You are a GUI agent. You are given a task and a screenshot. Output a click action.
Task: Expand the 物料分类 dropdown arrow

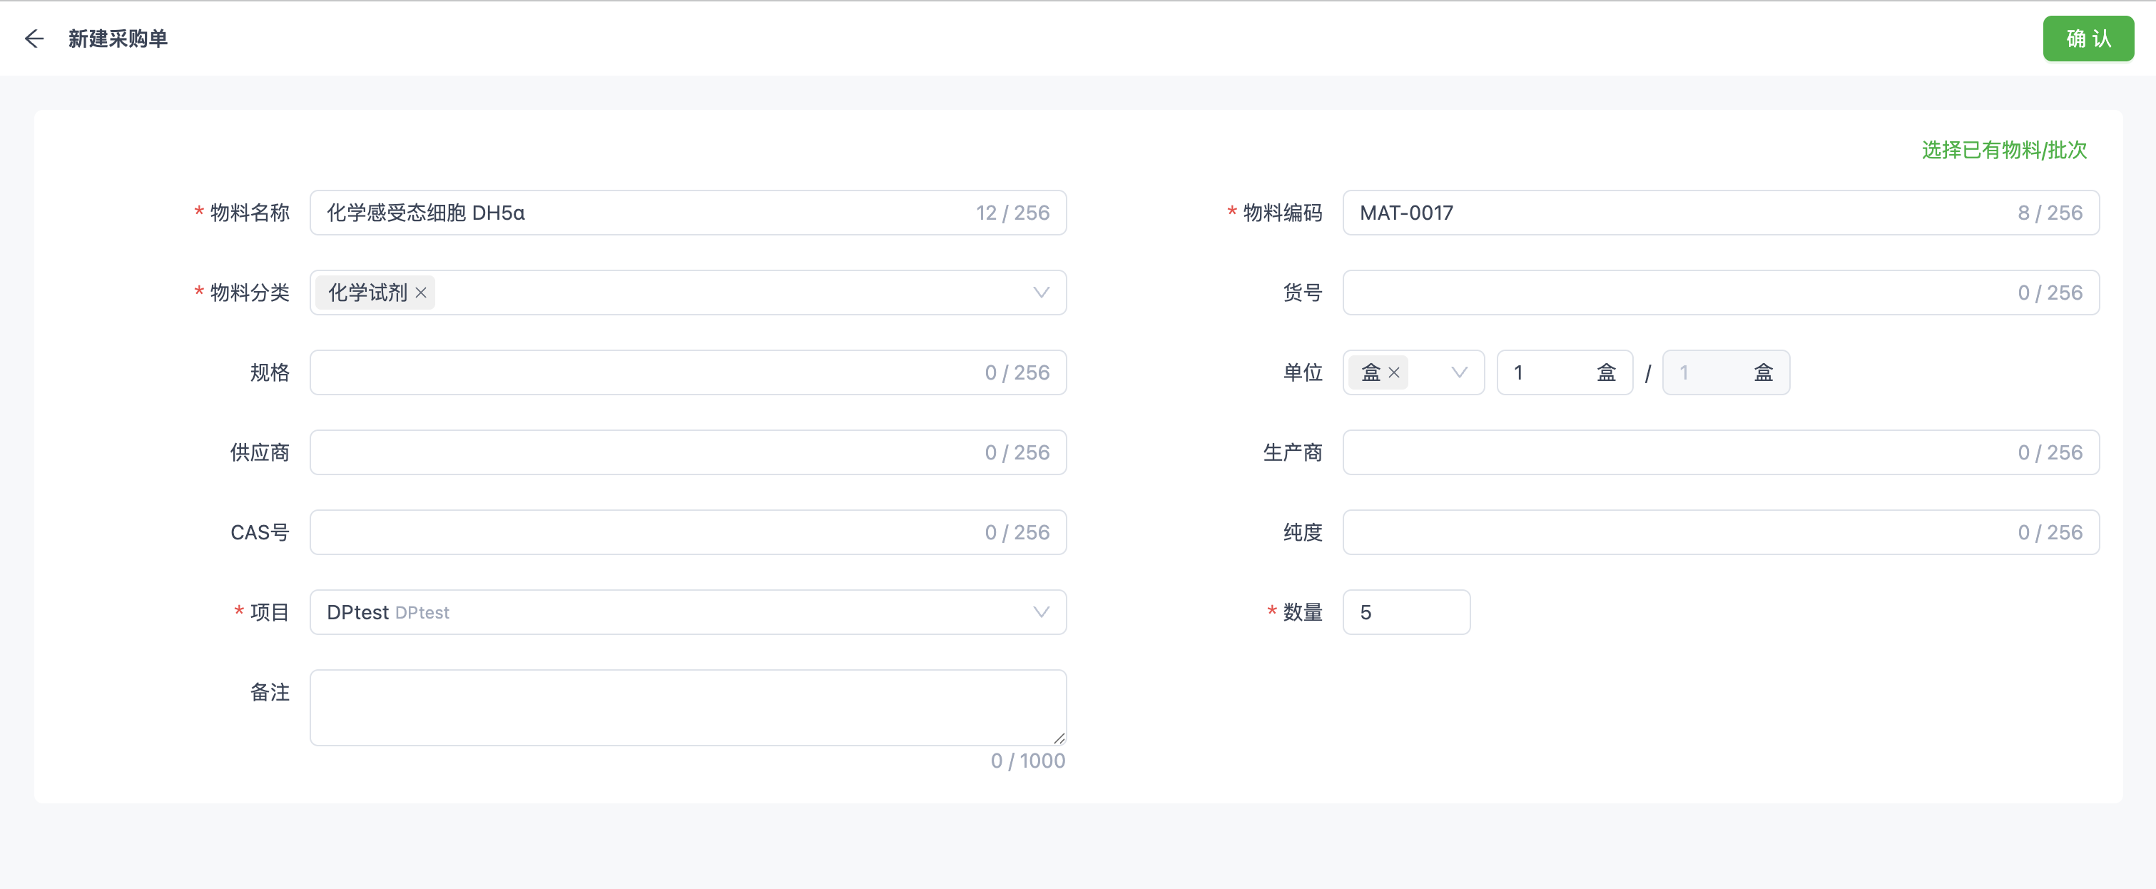1040,292
